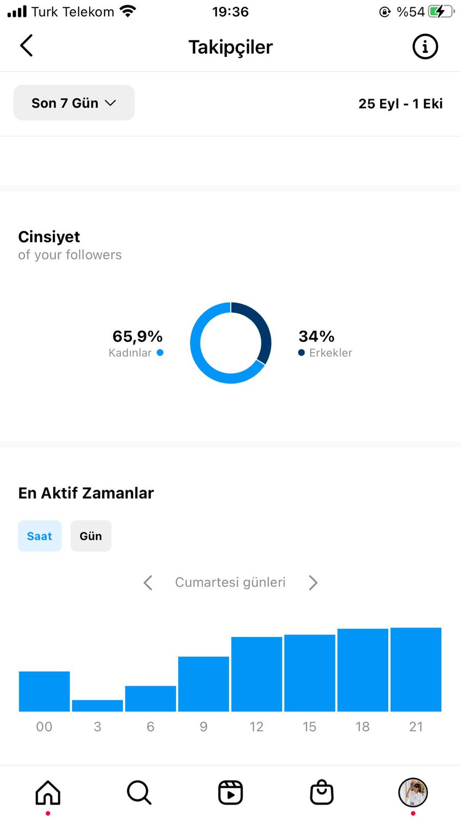Open the Reels icon in bottom bar
461x820 pixels.
pyautogui.click(x=230, y=792)
